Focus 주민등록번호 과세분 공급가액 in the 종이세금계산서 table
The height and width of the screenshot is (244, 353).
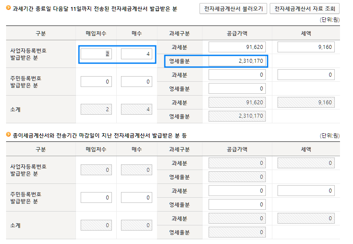click(x=237, y=191)
